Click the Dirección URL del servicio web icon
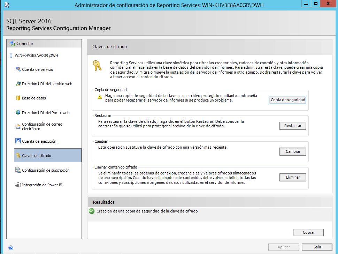 click(x=18, y=84)
